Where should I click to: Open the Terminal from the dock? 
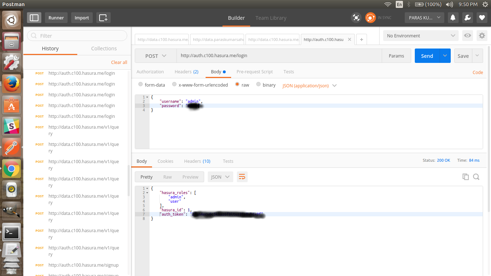[x=12, y=232]
